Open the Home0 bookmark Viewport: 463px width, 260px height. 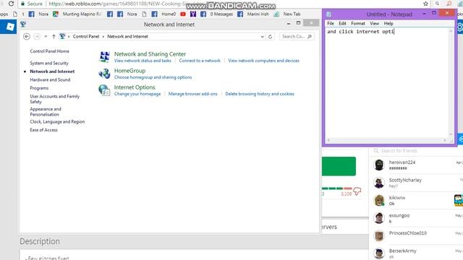163,14
